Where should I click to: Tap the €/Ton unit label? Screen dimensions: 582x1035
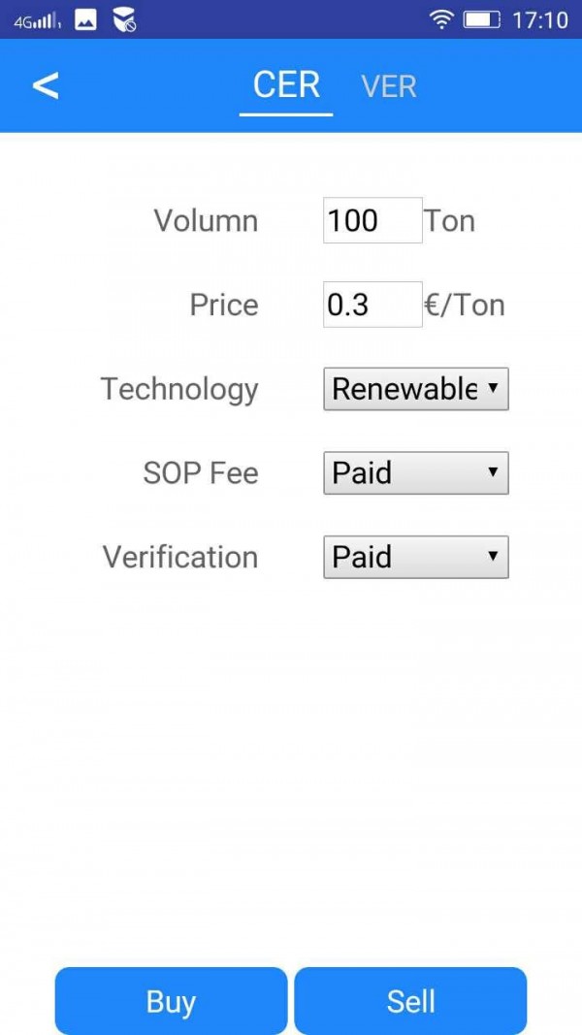(465, 305)
